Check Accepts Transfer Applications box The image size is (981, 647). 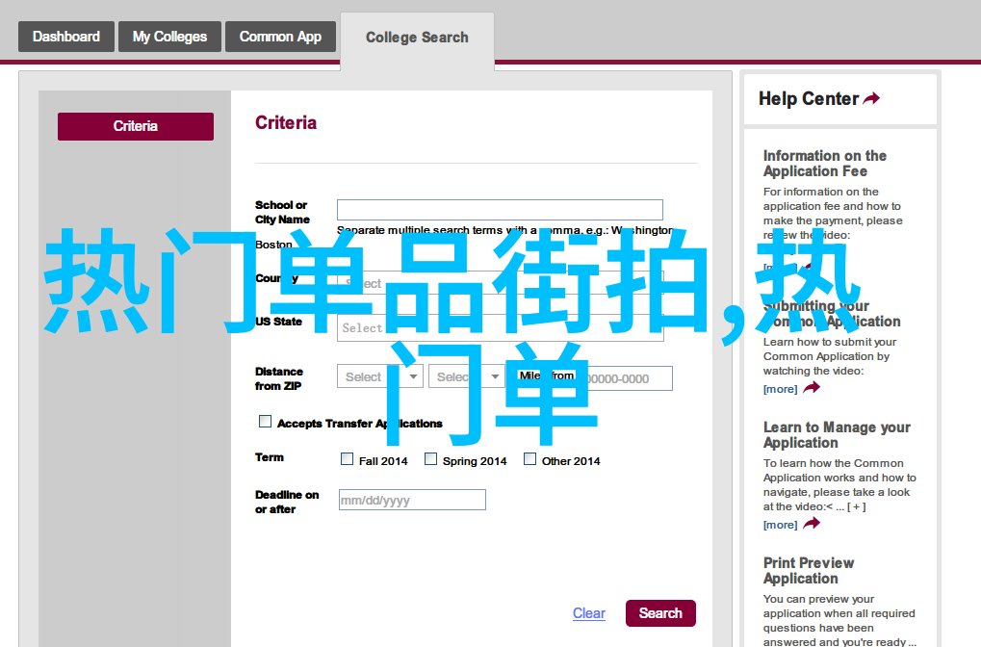(266, 422)
